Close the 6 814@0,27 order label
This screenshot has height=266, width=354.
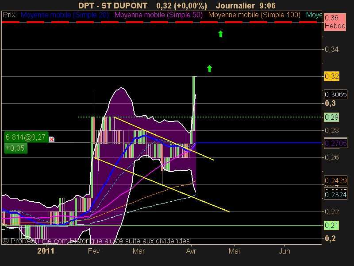51,139
